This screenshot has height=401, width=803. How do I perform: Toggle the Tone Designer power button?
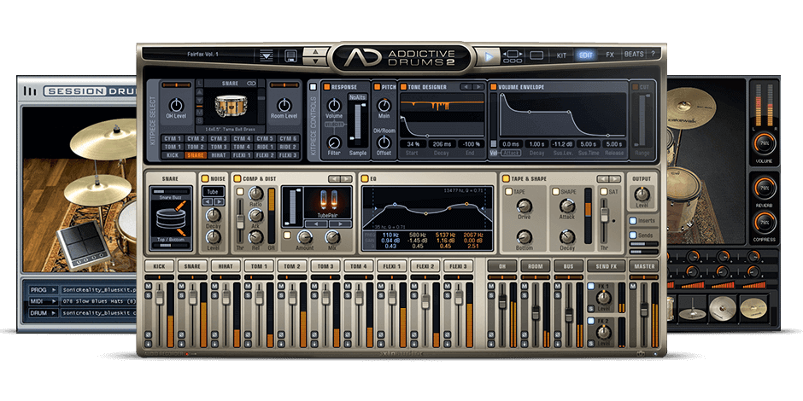click(403, 87)
